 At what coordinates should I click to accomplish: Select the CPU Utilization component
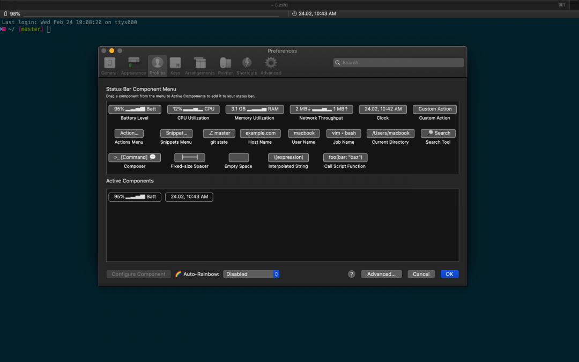[193, 109]
